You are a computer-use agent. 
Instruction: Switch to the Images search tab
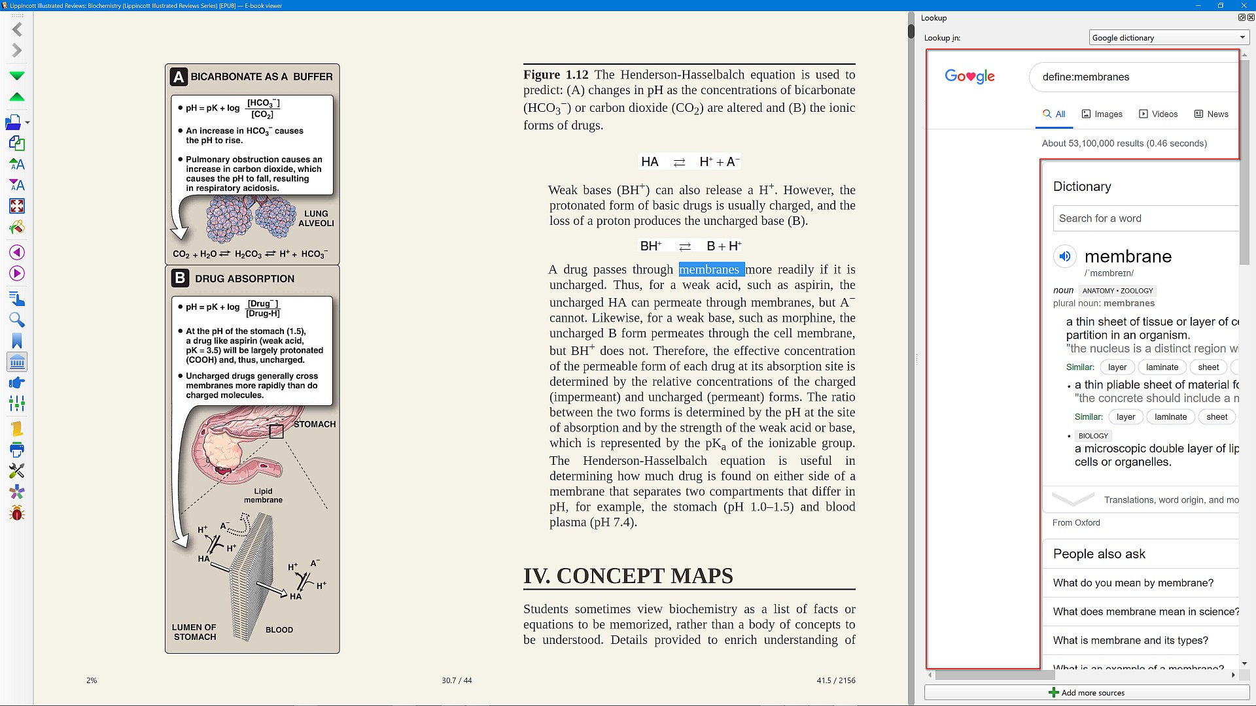pos(1102,114)
